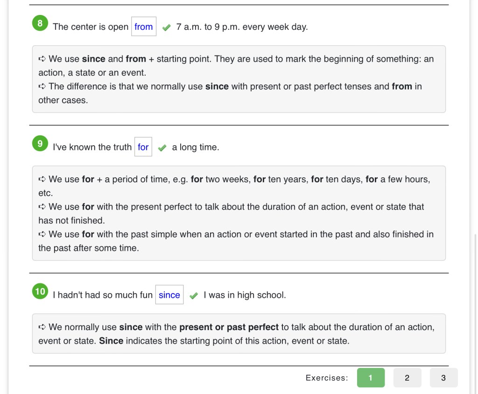Click the arrow bullet before "We use for + a period"
478x394 pixels.
(42, 179)
